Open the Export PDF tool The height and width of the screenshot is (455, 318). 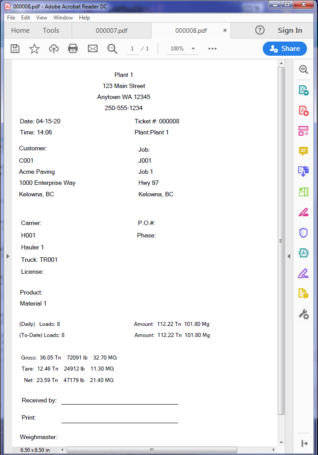[x=303, y=90]
